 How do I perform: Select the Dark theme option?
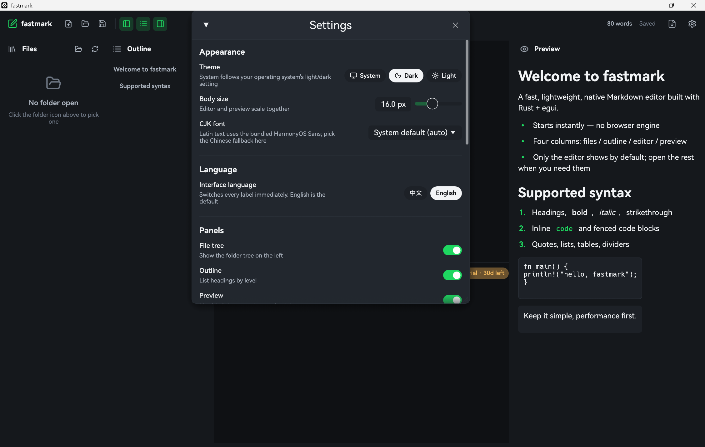pos(406,76)
